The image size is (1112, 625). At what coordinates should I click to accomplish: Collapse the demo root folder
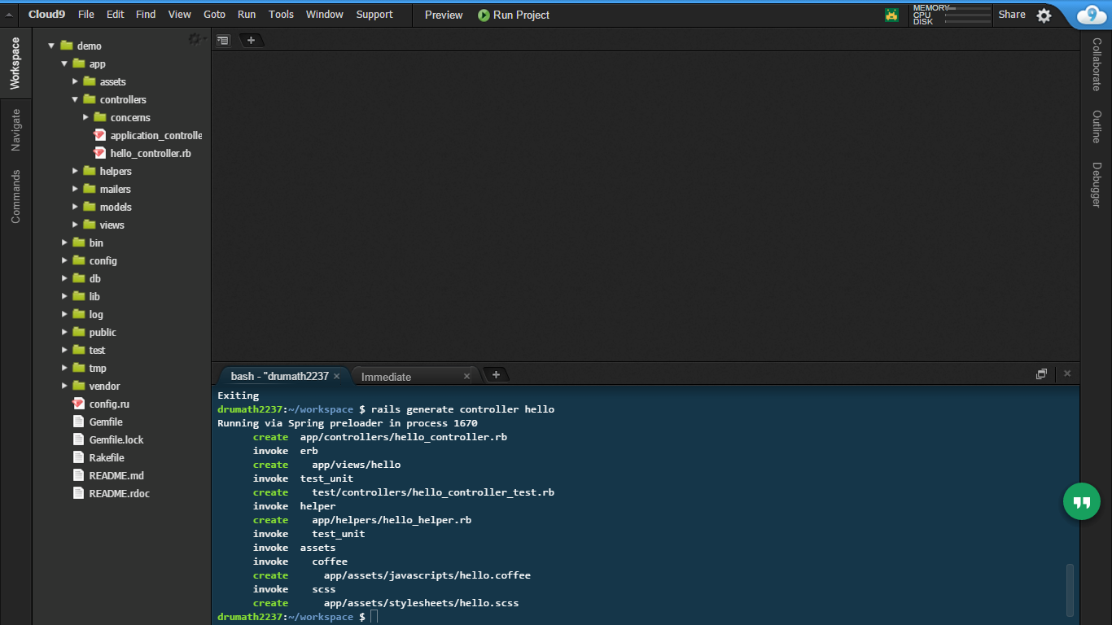(51, 46)
